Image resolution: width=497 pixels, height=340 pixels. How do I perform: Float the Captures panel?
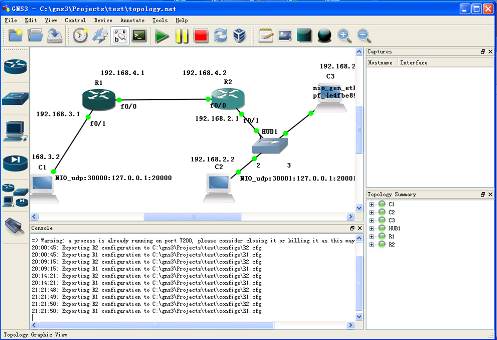pos(483,52)
